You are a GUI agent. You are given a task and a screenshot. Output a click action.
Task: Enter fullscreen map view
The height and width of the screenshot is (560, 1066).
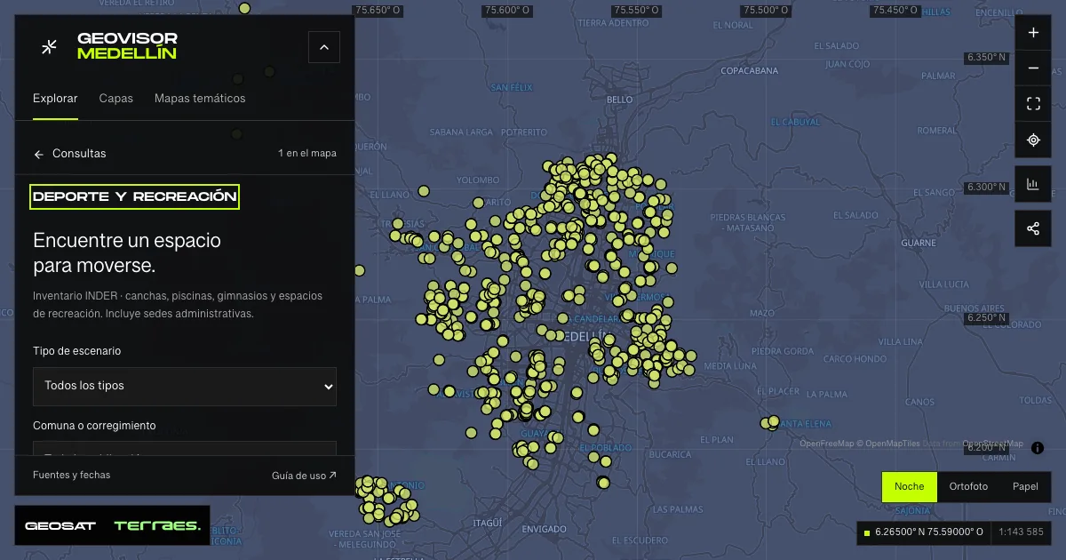[x=1033, y=104]
